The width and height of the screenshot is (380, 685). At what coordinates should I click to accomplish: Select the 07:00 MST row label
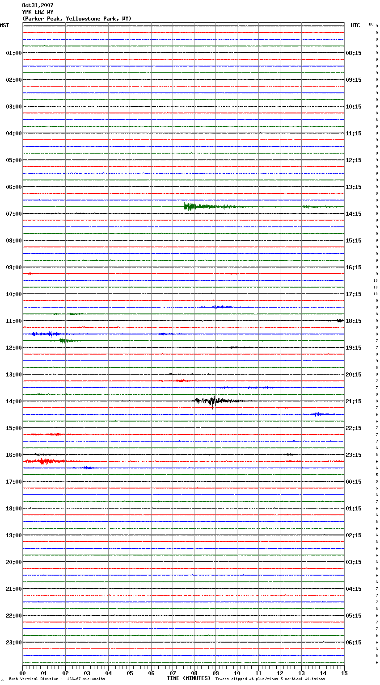click(14, 213)
